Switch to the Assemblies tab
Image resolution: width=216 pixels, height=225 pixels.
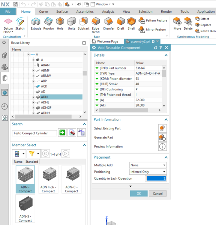[x=85, y=12]
